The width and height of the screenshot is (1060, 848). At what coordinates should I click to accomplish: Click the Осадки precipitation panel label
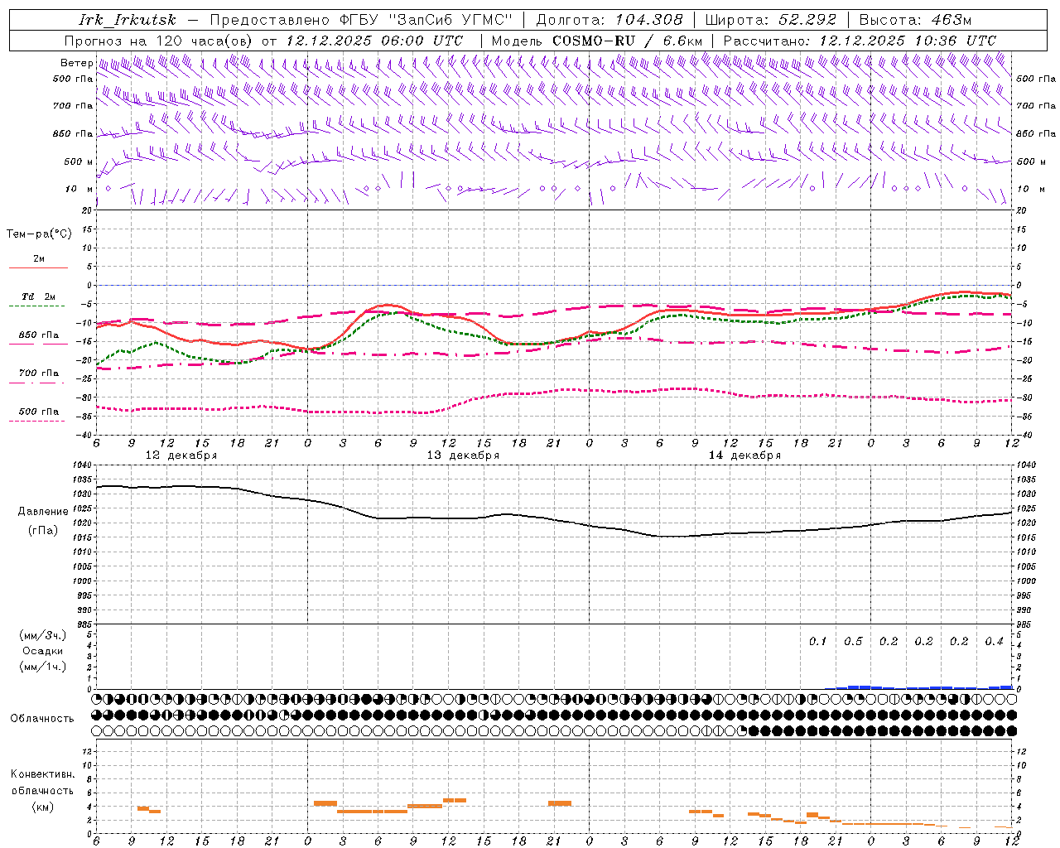click(x=43, y=651)
